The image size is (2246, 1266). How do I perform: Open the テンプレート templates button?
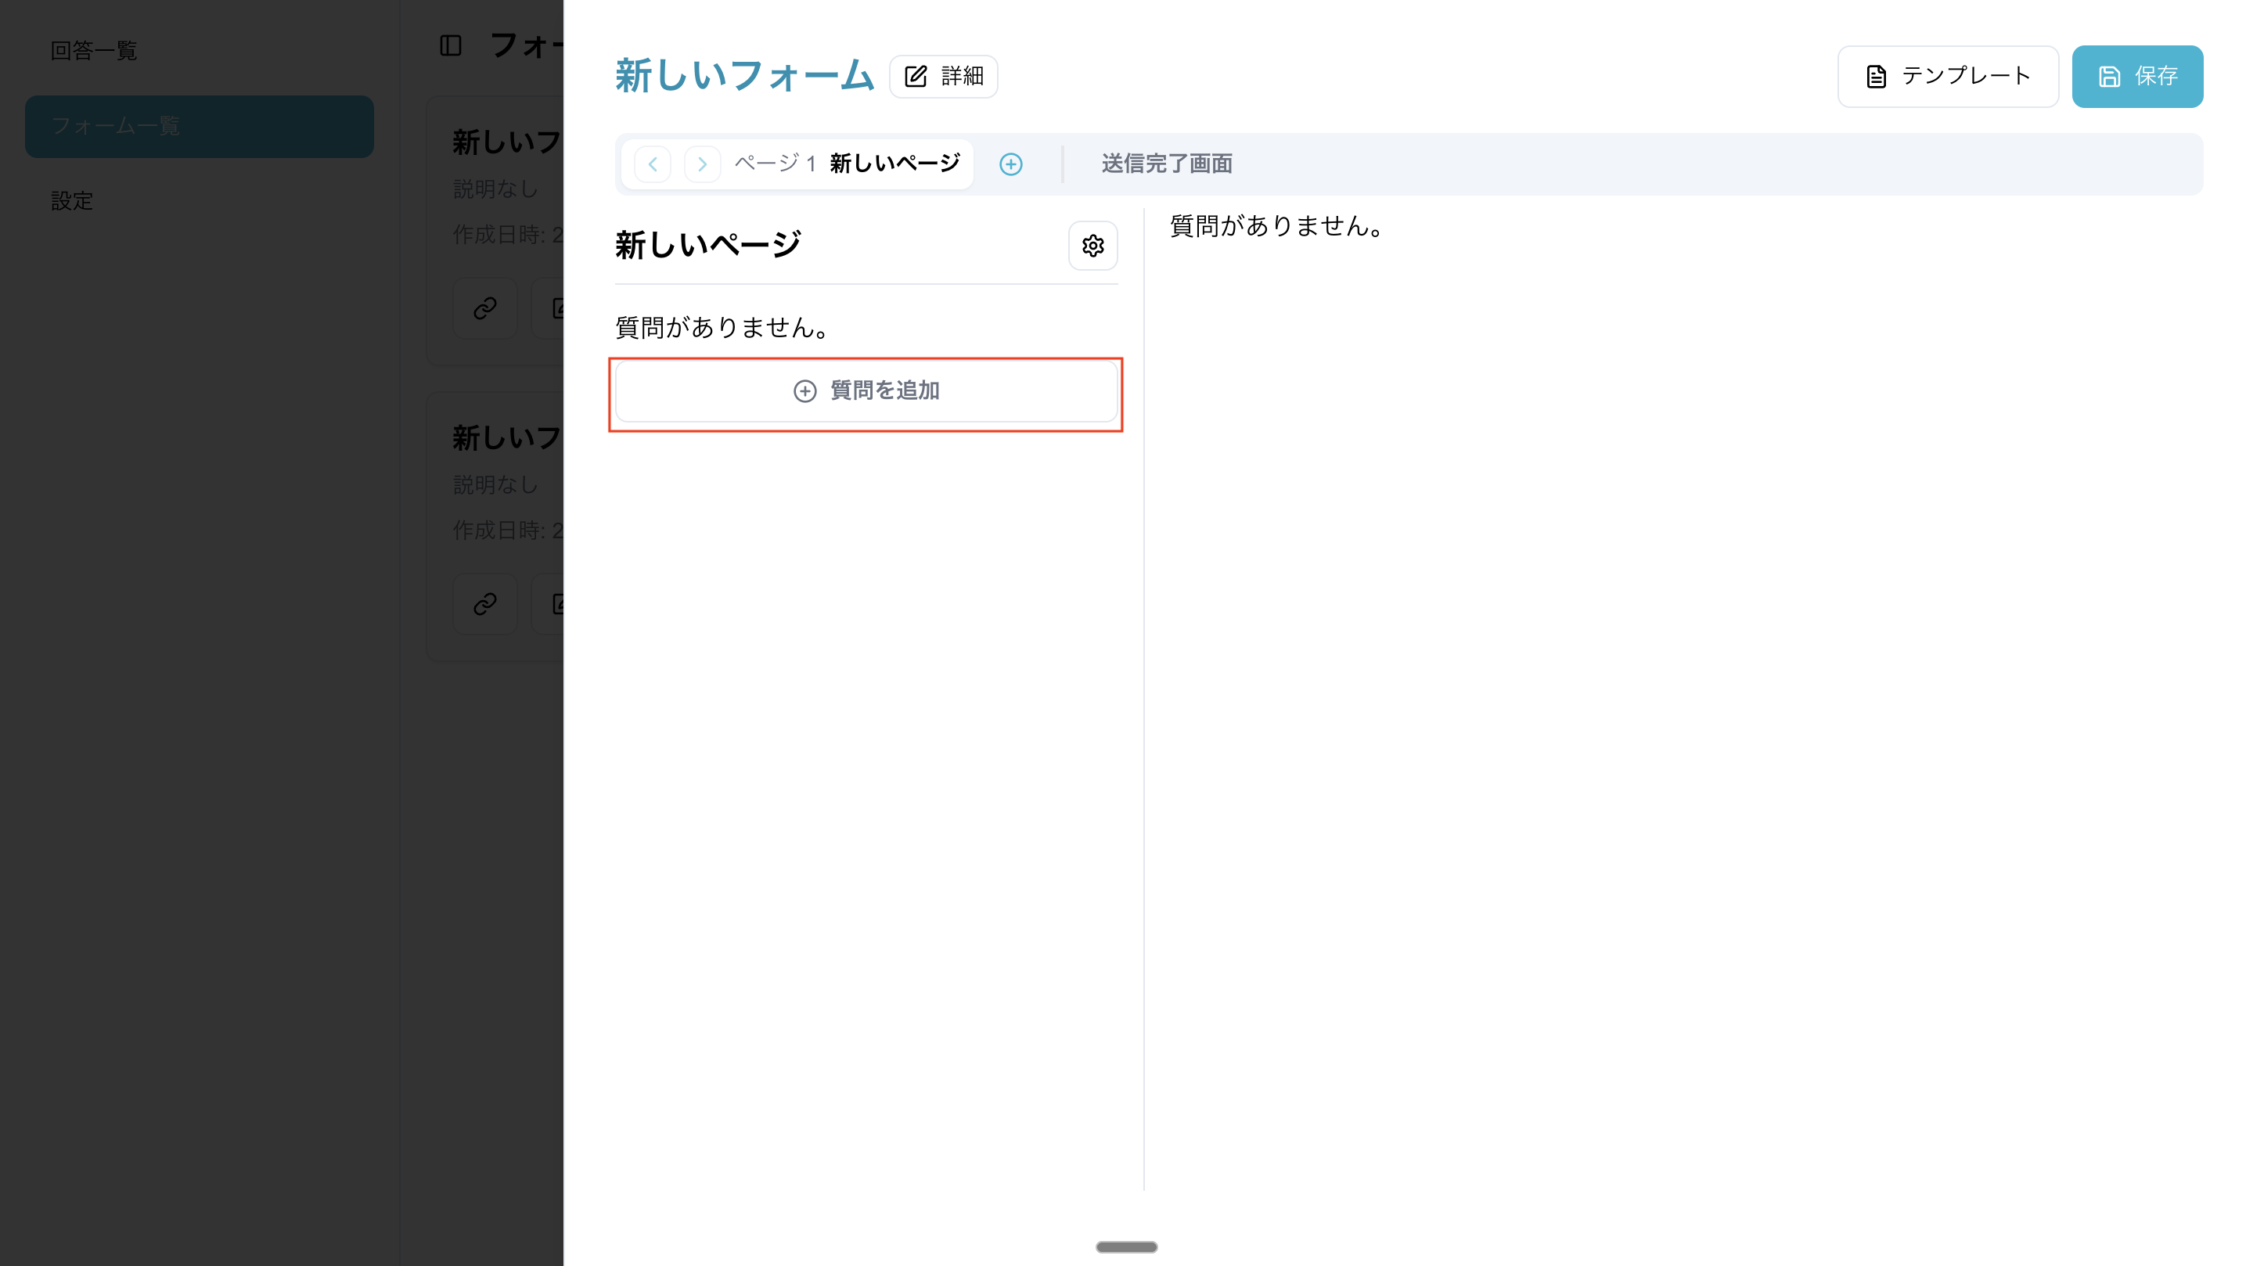(x=1947, y=77)
